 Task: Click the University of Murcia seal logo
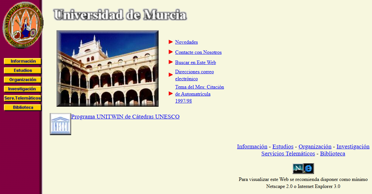(22, 25)
